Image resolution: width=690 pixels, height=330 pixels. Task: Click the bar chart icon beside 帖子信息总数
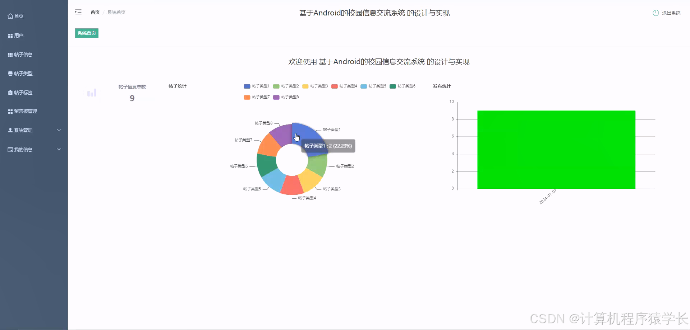pyautogui.click(x=92, y=93)
